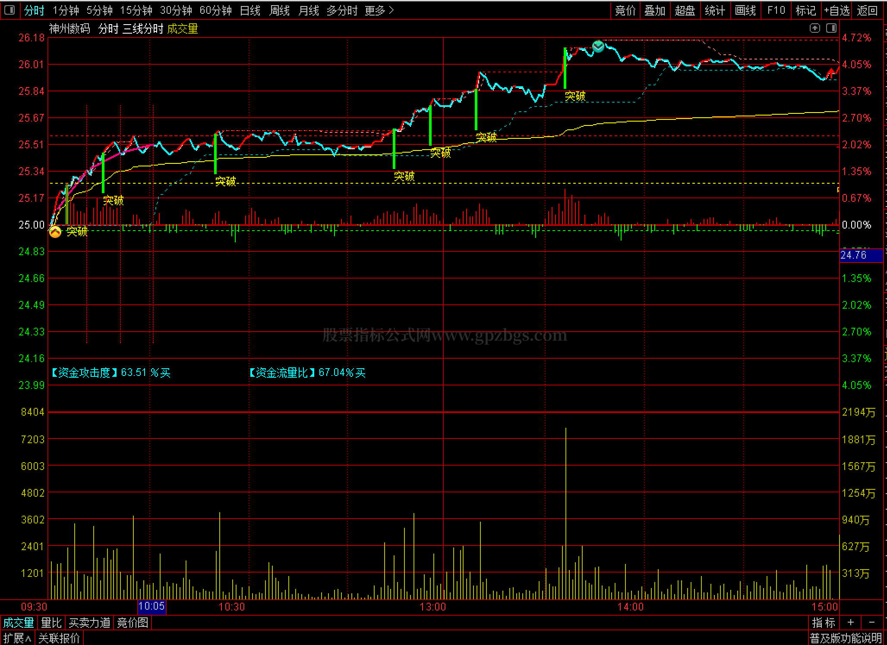Open the 周线 weekly chart
Screen dimensions: 887x645
(279, 10)
